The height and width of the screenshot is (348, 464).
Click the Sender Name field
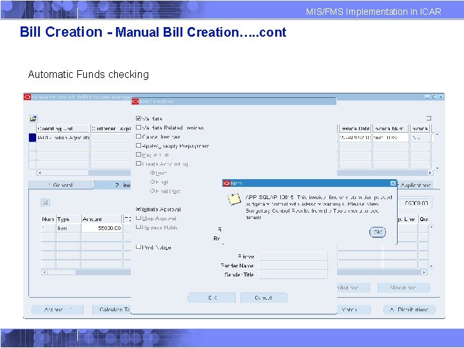click(x=293, y=266)
